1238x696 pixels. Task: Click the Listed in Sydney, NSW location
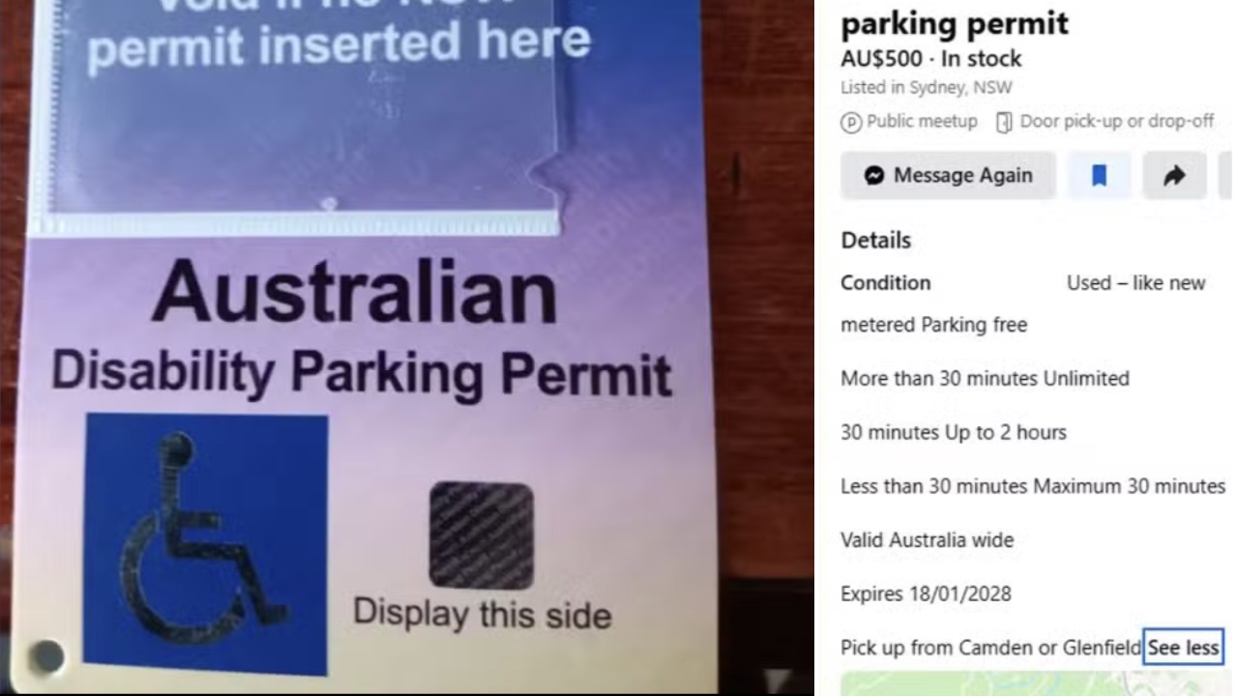coord(927,87)
